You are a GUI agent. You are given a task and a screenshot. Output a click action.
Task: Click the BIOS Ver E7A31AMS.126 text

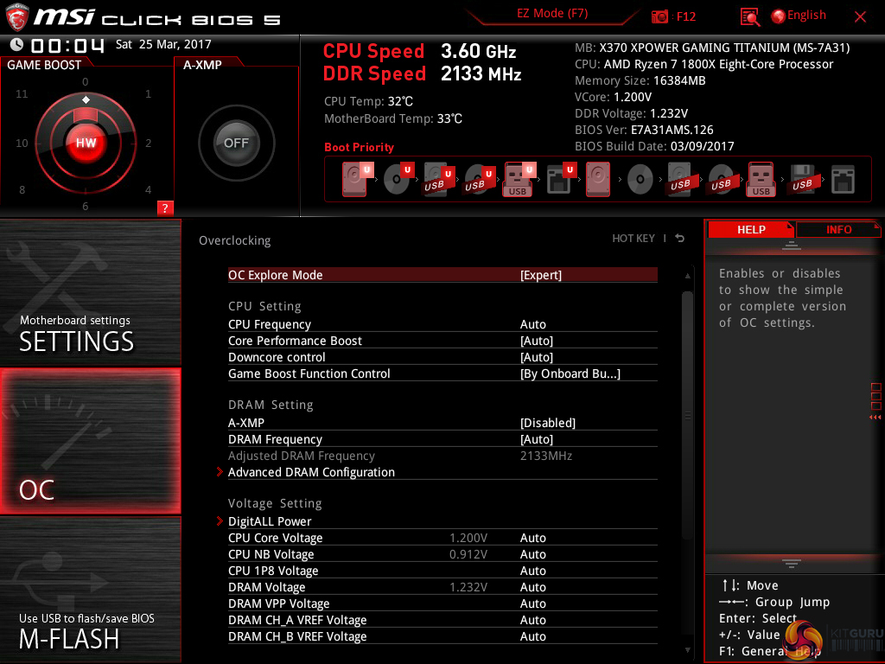click(x=644, y=130)
